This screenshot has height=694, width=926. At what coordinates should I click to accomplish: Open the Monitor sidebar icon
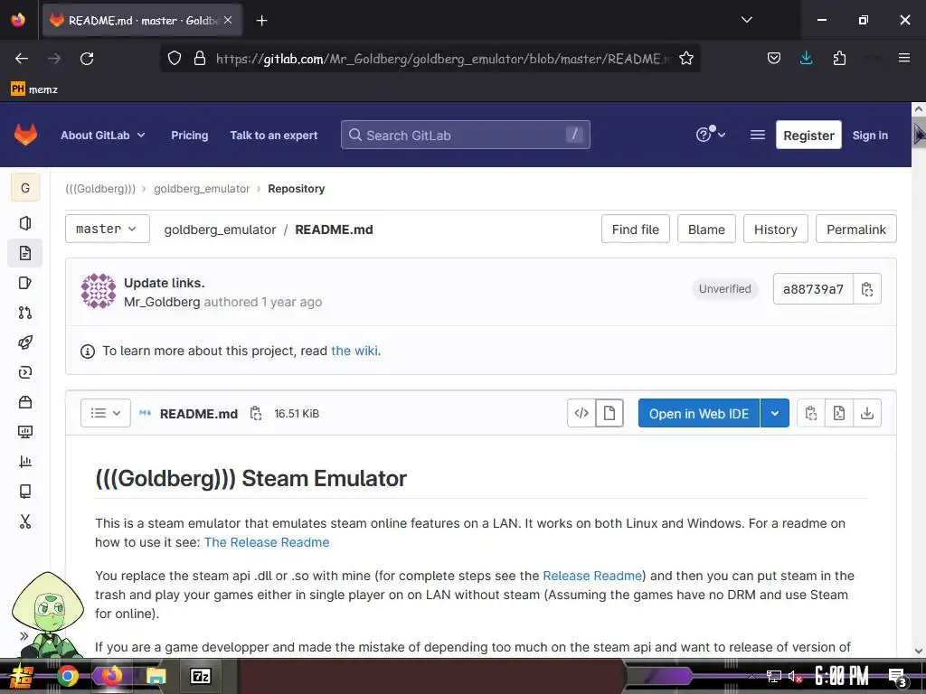(24, 432)
